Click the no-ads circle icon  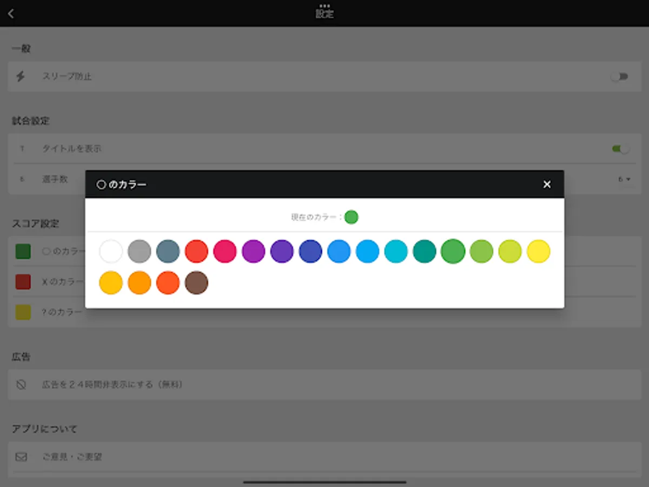(x=21, y=385)
